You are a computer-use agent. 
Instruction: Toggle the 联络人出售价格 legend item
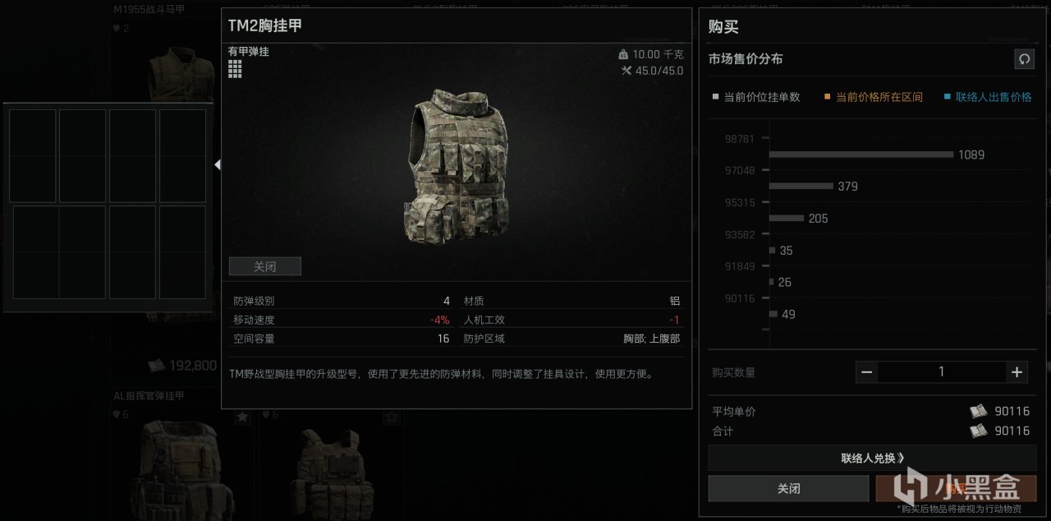click(x=988, y=97)
